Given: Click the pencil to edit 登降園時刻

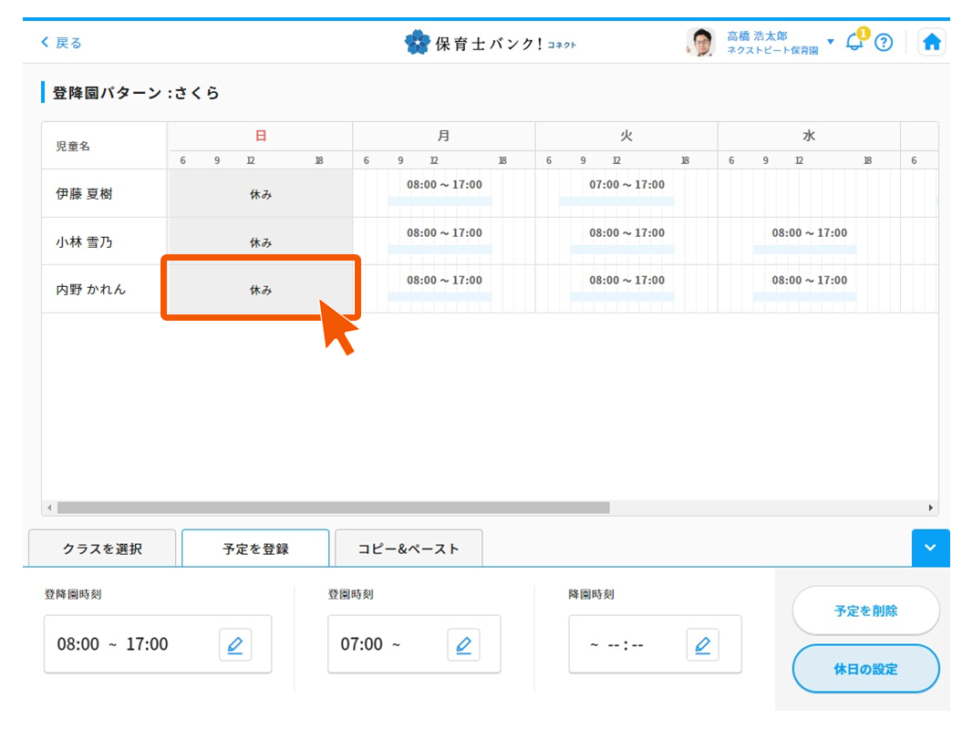Looking at the screenshot, I should pyautogui.click(x=235, y=644).
